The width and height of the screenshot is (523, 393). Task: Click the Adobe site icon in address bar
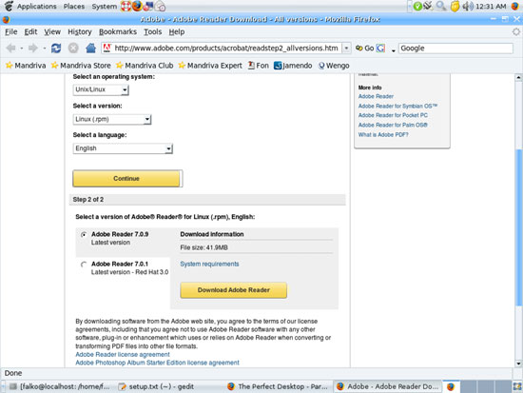pos(107,49)
